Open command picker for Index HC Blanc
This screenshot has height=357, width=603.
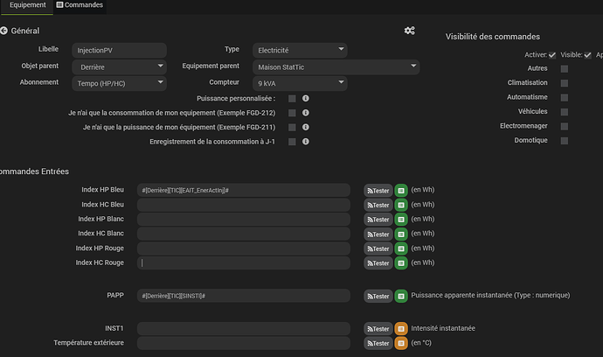click(401, 234)
